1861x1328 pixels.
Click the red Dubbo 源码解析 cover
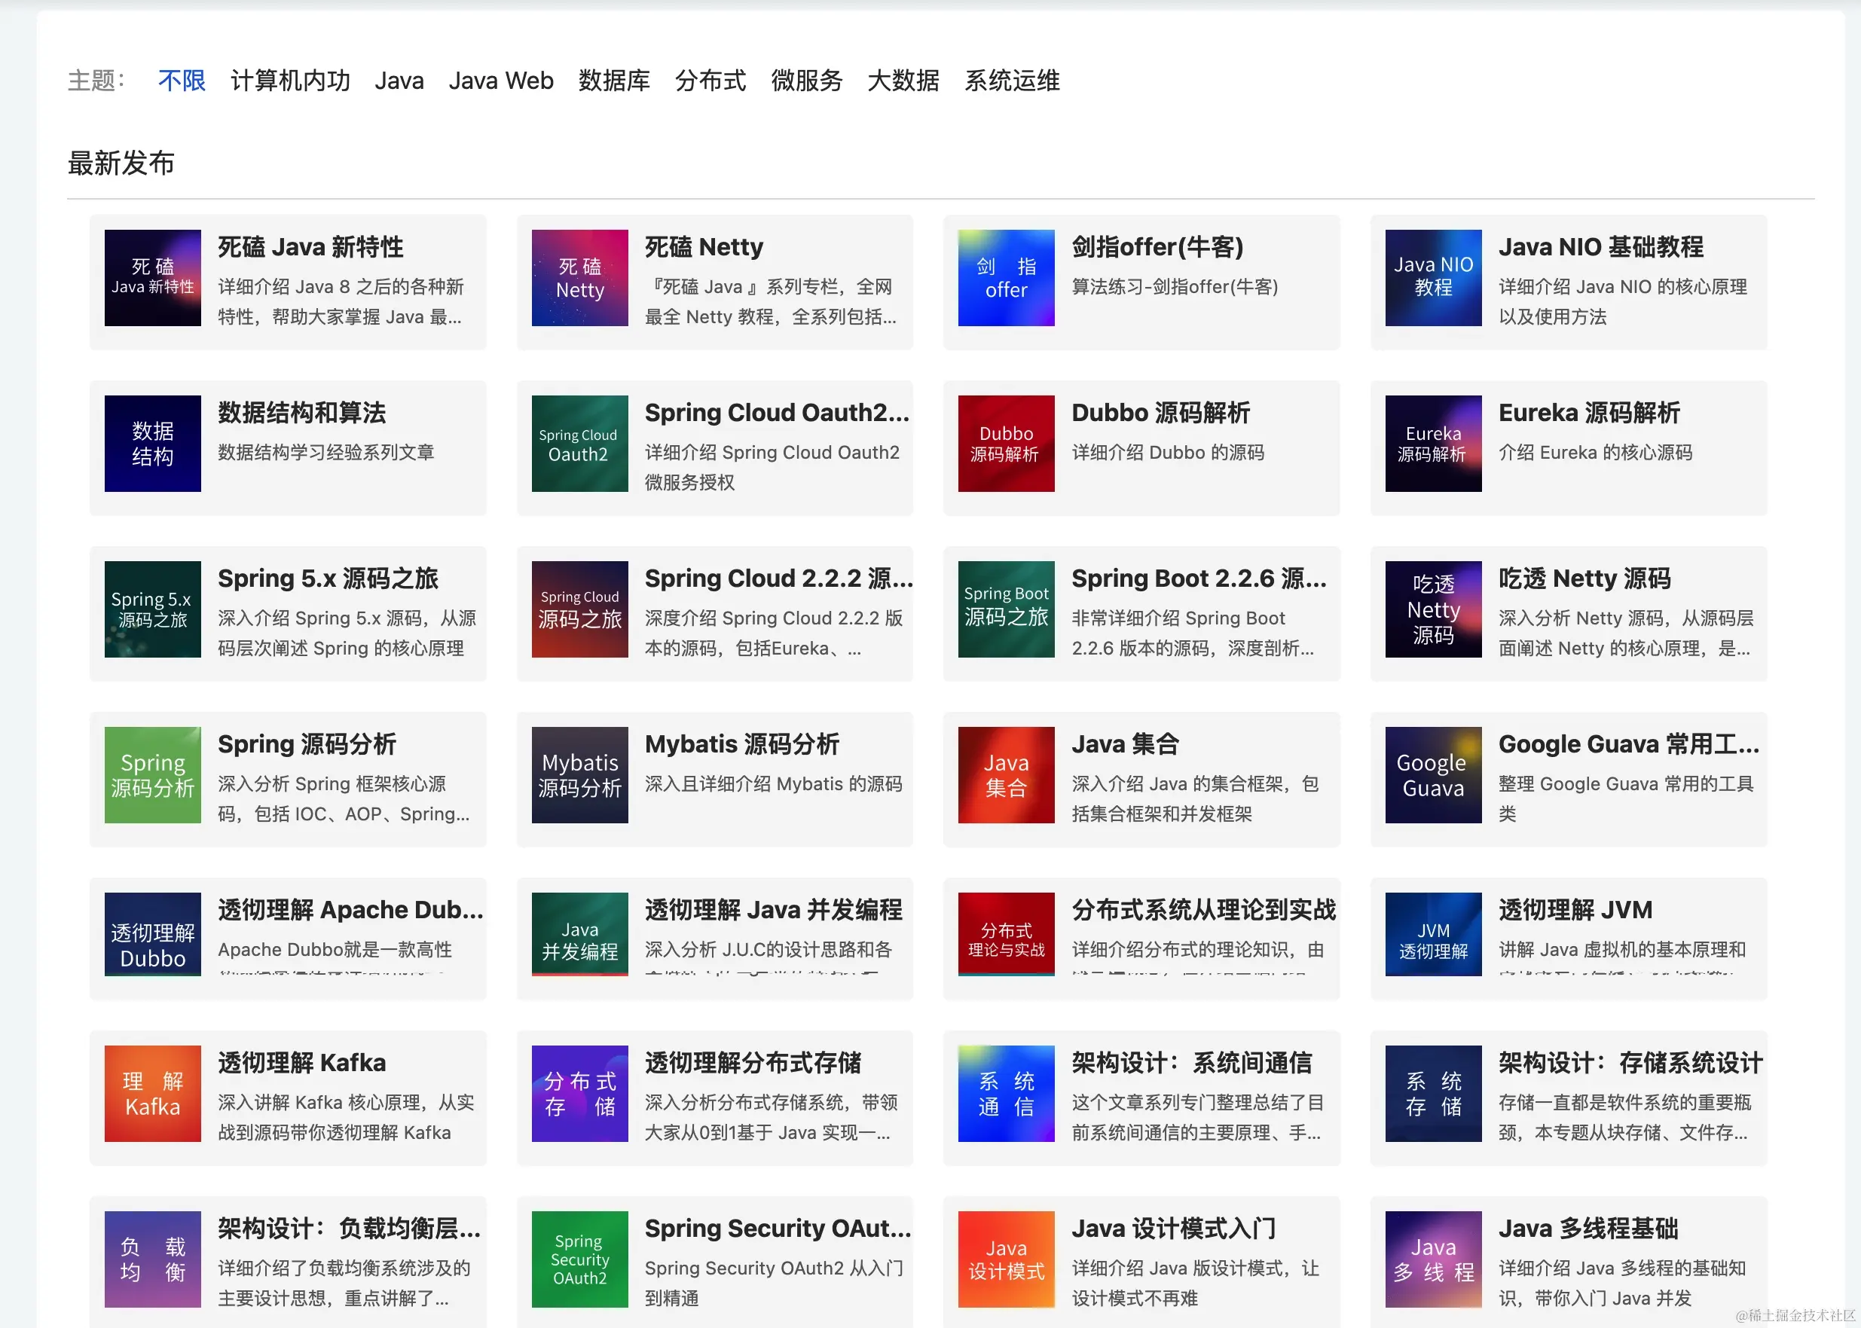[1006, 443]
